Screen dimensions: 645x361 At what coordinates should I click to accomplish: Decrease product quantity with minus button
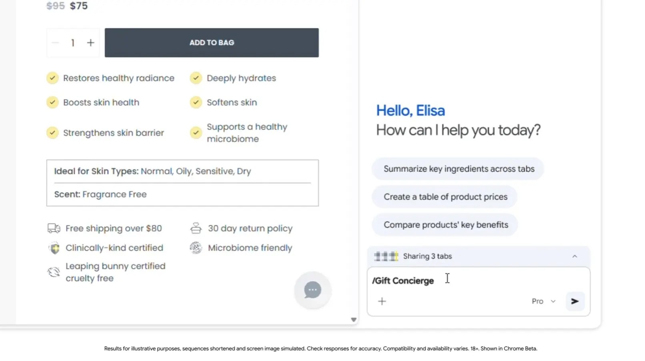click(56, 43)
